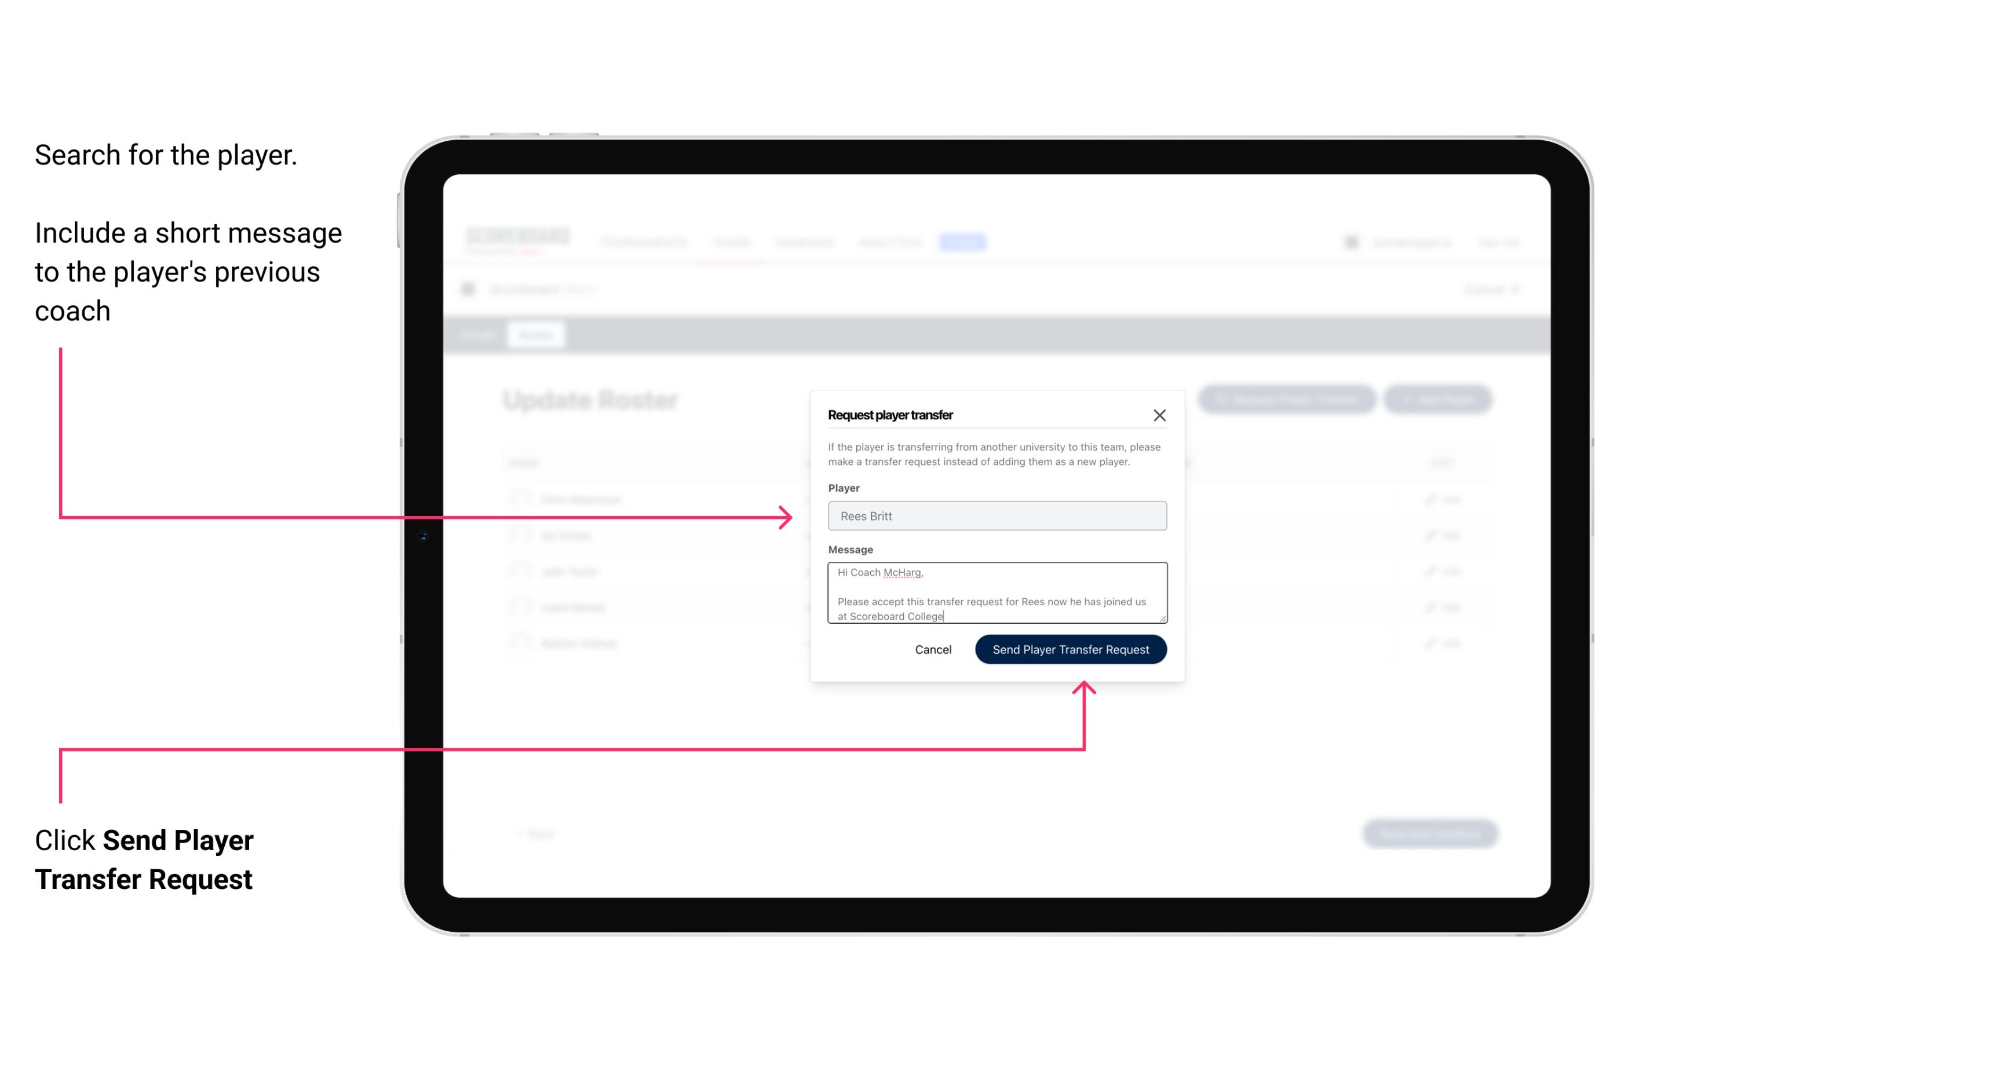
Task: Click the Cancel button in dialog
Action: pos(932,648)
